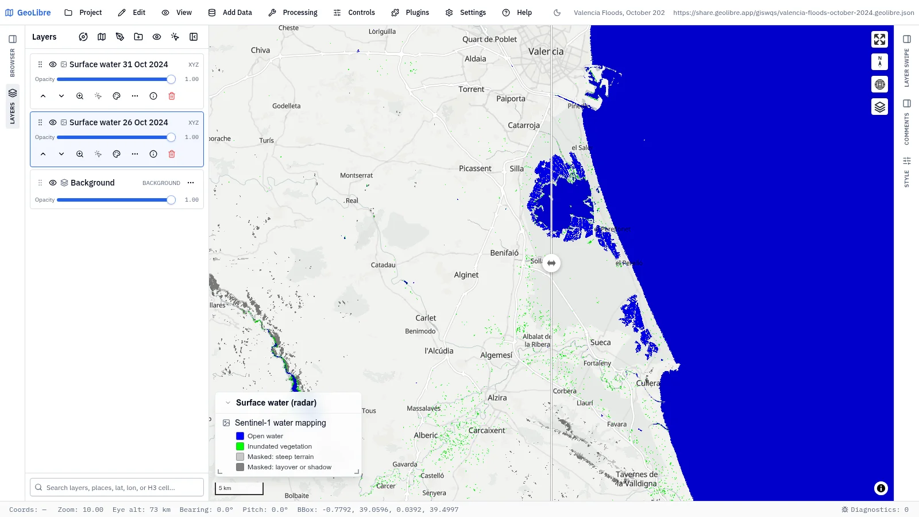Open the map attribution info button

pos(881,488)
